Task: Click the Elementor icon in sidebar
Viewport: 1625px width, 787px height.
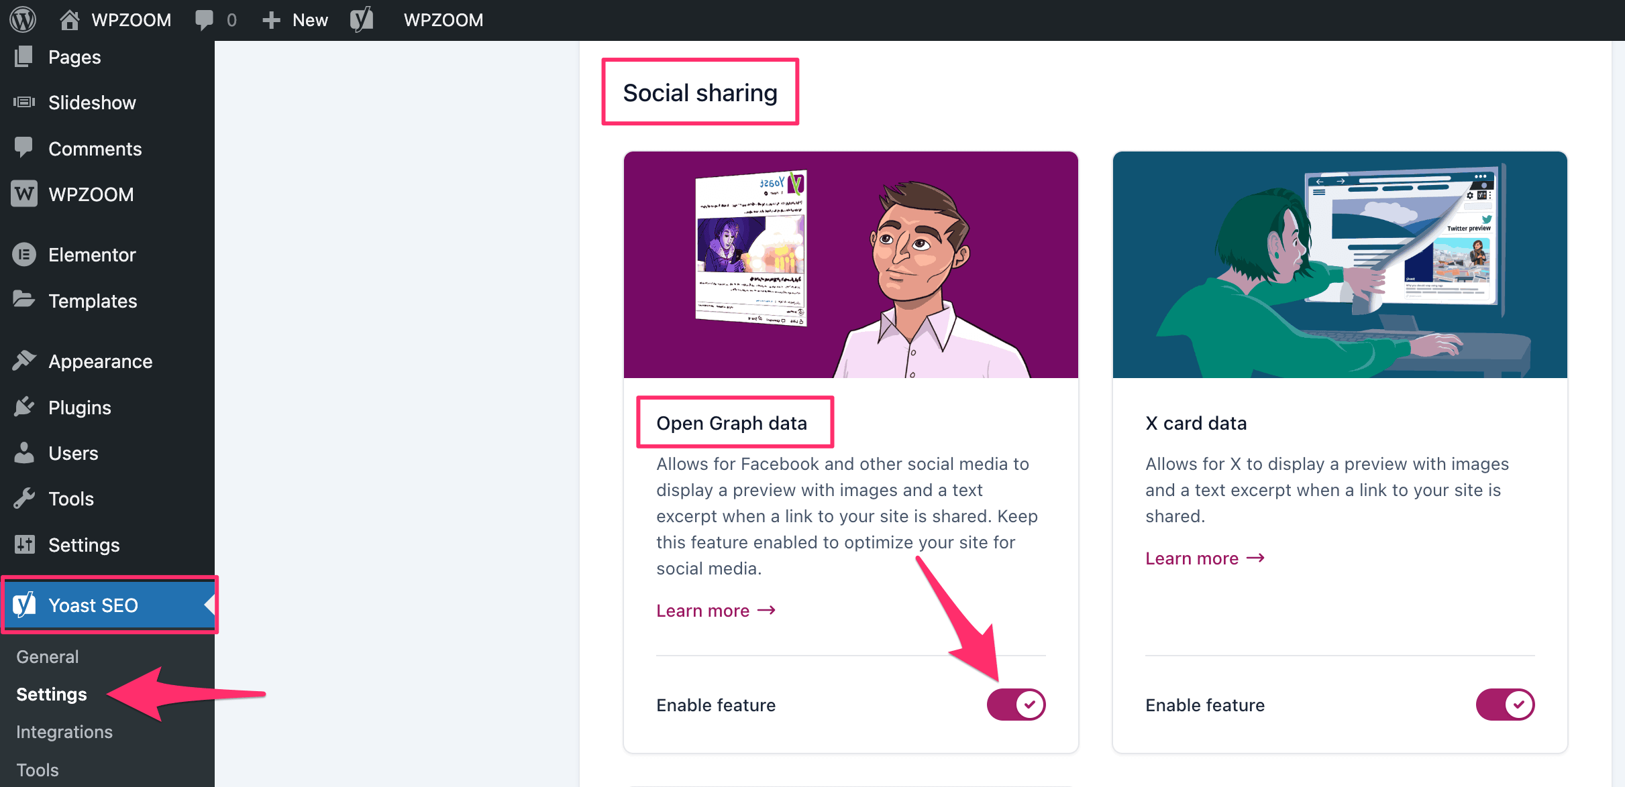Action: click(x=24, y=255)
